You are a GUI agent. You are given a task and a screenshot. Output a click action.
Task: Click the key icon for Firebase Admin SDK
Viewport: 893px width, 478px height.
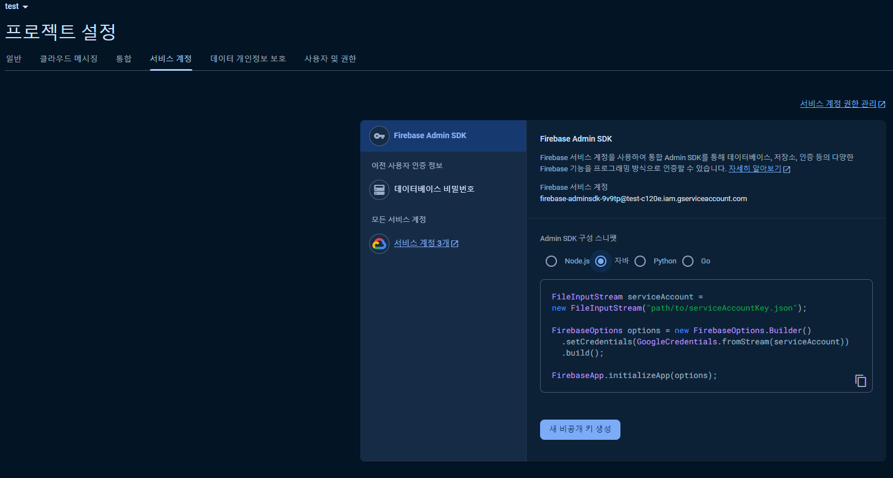coord(379,136)
